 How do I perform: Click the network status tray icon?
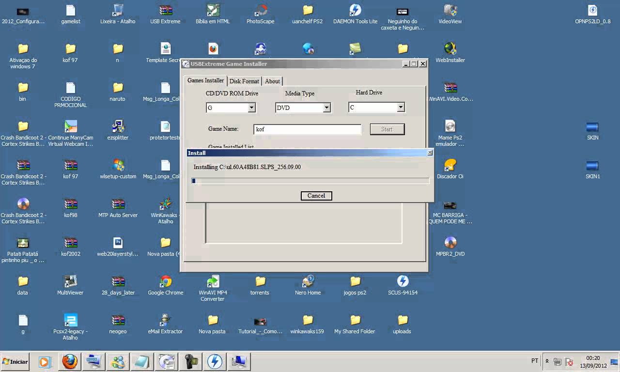(558, 362)
